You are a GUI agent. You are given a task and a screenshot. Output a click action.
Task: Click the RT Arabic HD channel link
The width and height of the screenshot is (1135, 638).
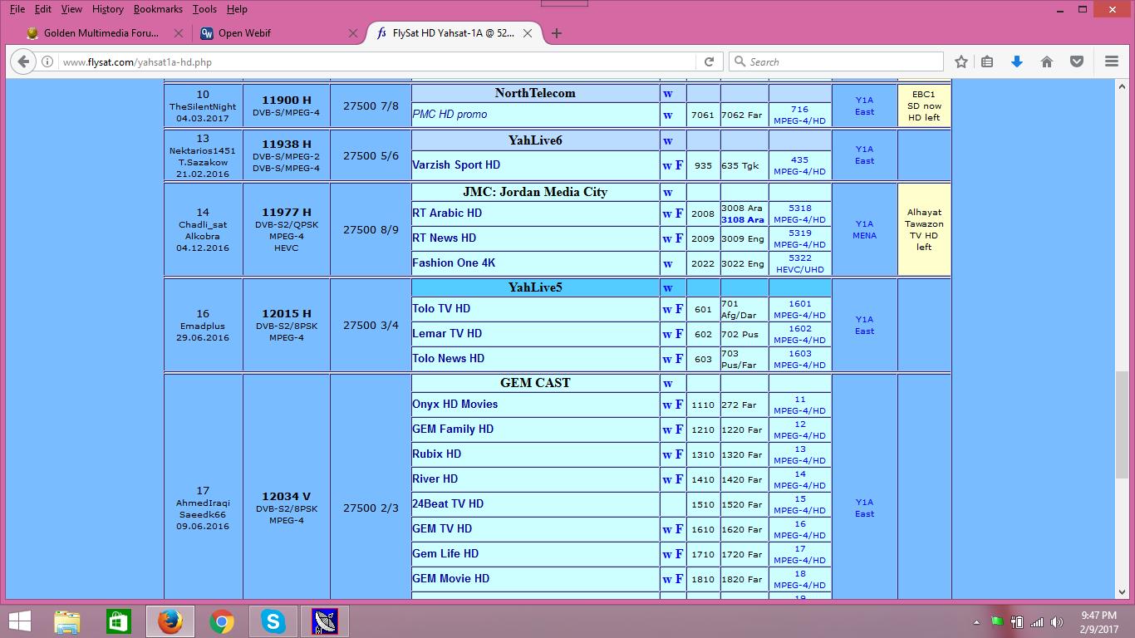tap(447, 213)
